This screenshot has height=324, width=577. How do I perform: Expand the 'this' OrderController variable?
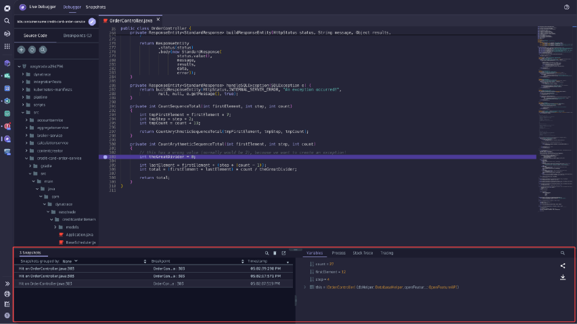(x=306, y=287)
